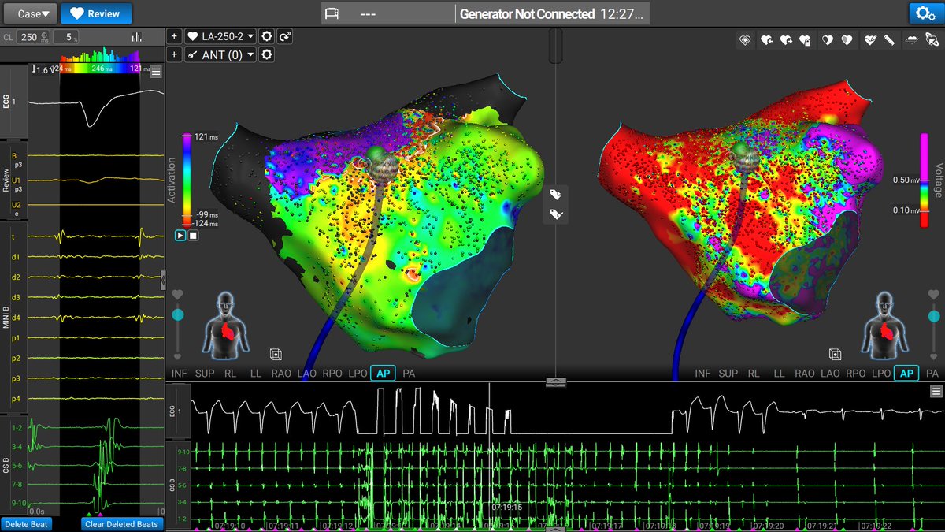Select SUP view on right map
Image resolution: width=945 pixels, height=532 pixels.
coord(728,373)
